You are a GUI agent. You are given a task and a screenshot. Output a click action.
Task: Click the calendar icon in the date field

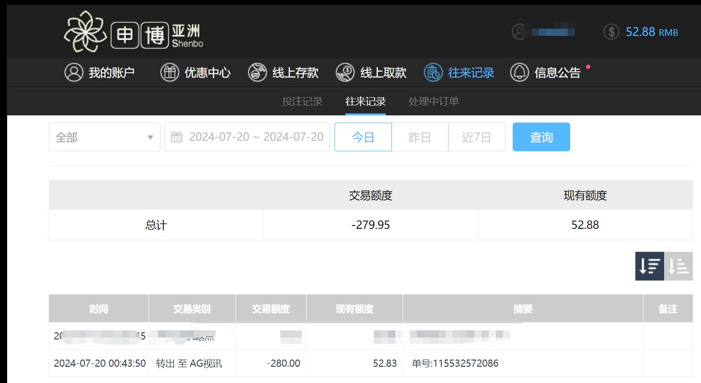coord(177,136)
